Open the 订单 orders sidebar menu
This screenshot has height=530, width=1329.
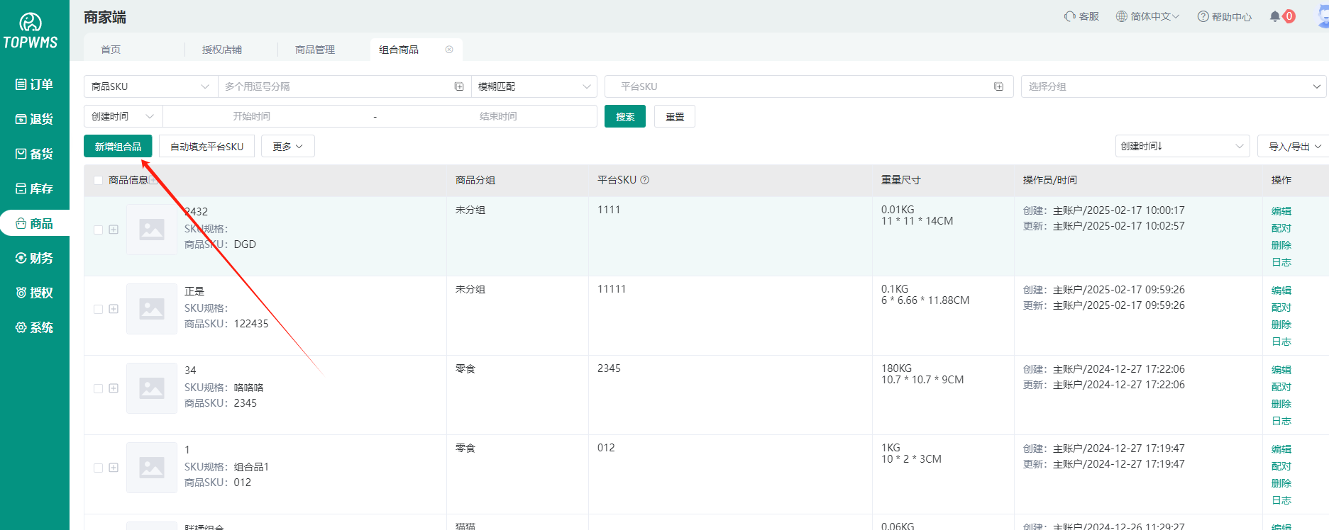coord(35,84)
